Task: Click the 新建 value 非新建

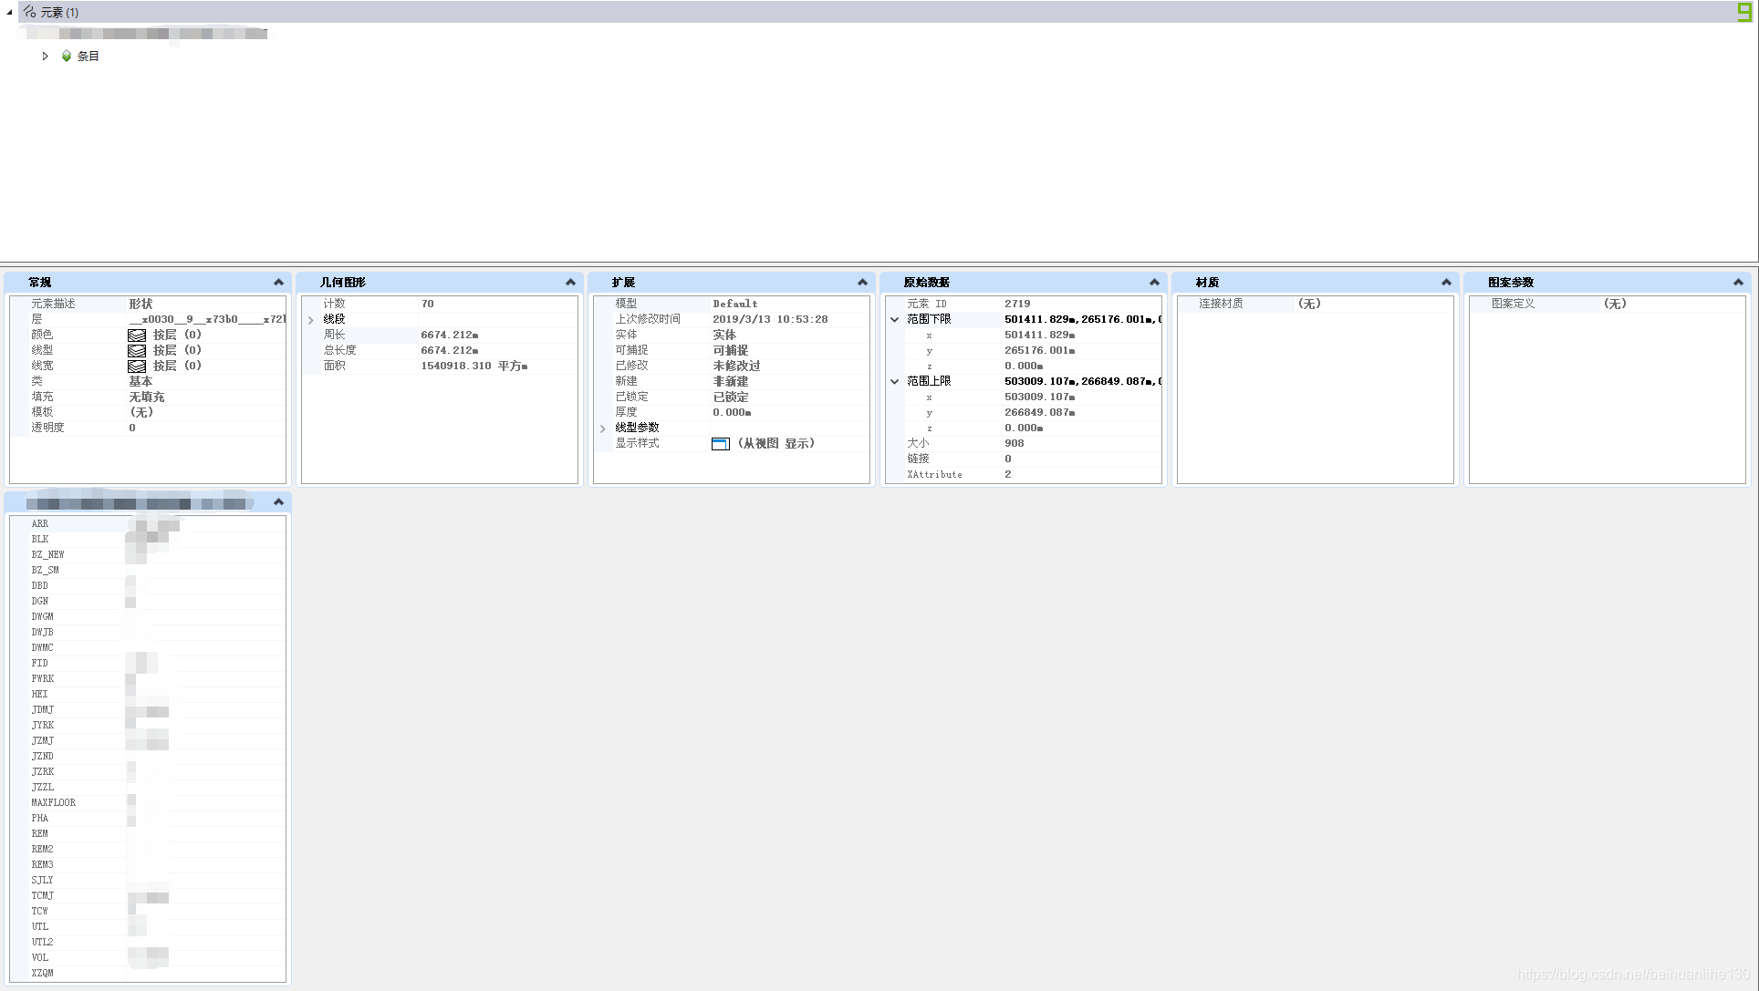Action: (731, 381)
